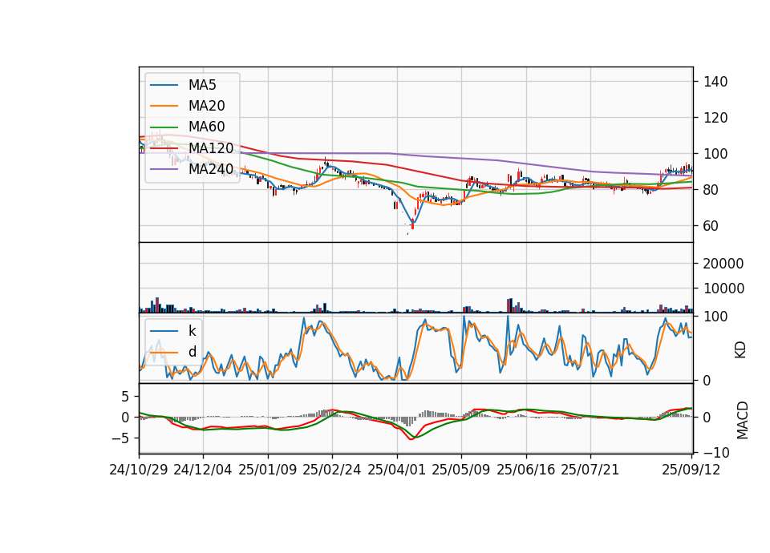
Task: Click the 25/02/24 date axis label
Action: coord(332,470)
